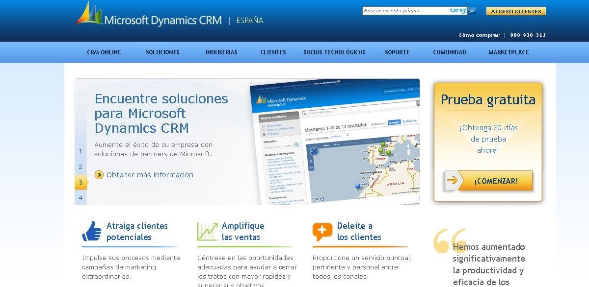Click the orange plus speech bubble icon
The height and width of the screenshot is (287, 589).
[x=322, y=231]
